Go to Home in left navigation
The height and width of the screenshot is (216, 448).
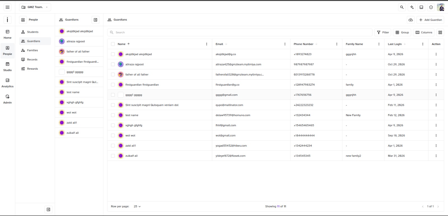pyautogui.click(x=8, y=34)
